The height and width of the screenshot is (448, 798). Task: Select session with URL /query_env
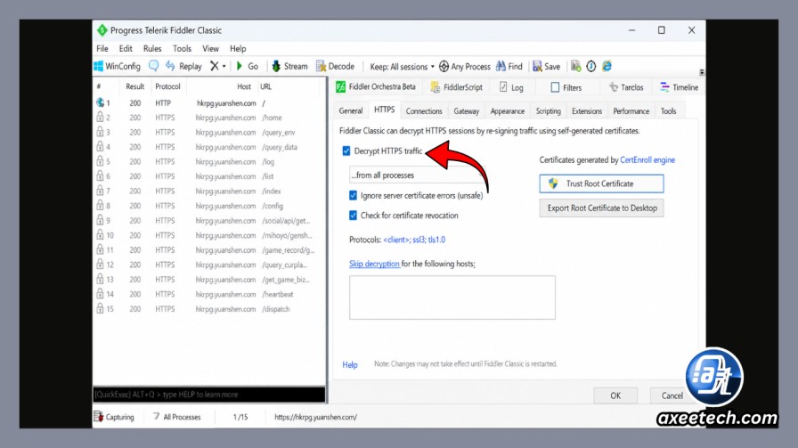click(x=209, y=133)
